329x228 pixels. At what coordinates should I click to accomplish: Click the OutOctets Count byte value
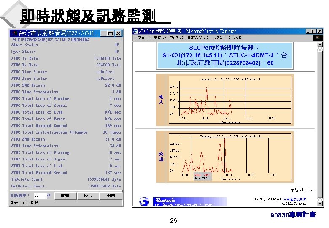point(105,186)
